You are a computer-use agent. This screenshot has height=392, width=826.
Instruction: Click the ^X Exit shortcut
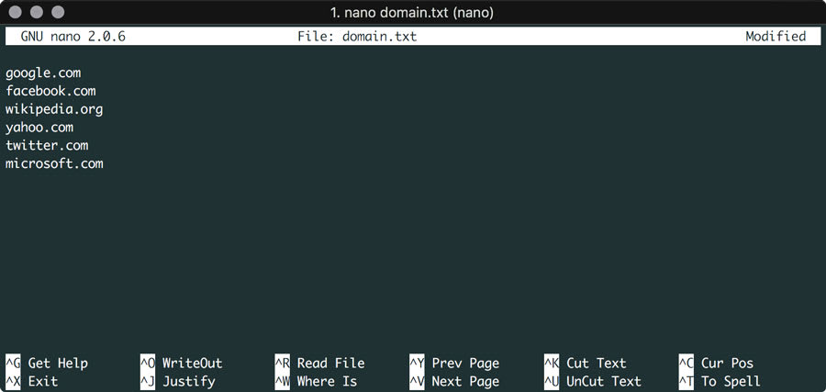(32, 382)
